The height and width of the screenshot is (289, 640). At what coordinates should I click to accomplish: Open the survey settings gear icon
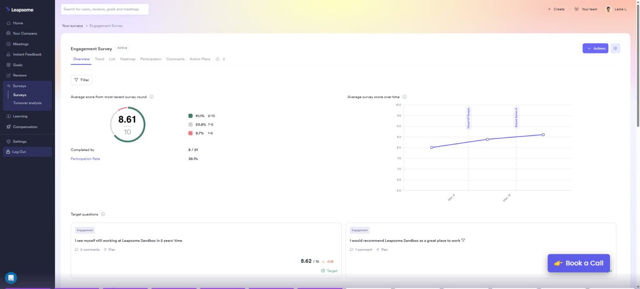pyautogui.click(x=615, y=48)
